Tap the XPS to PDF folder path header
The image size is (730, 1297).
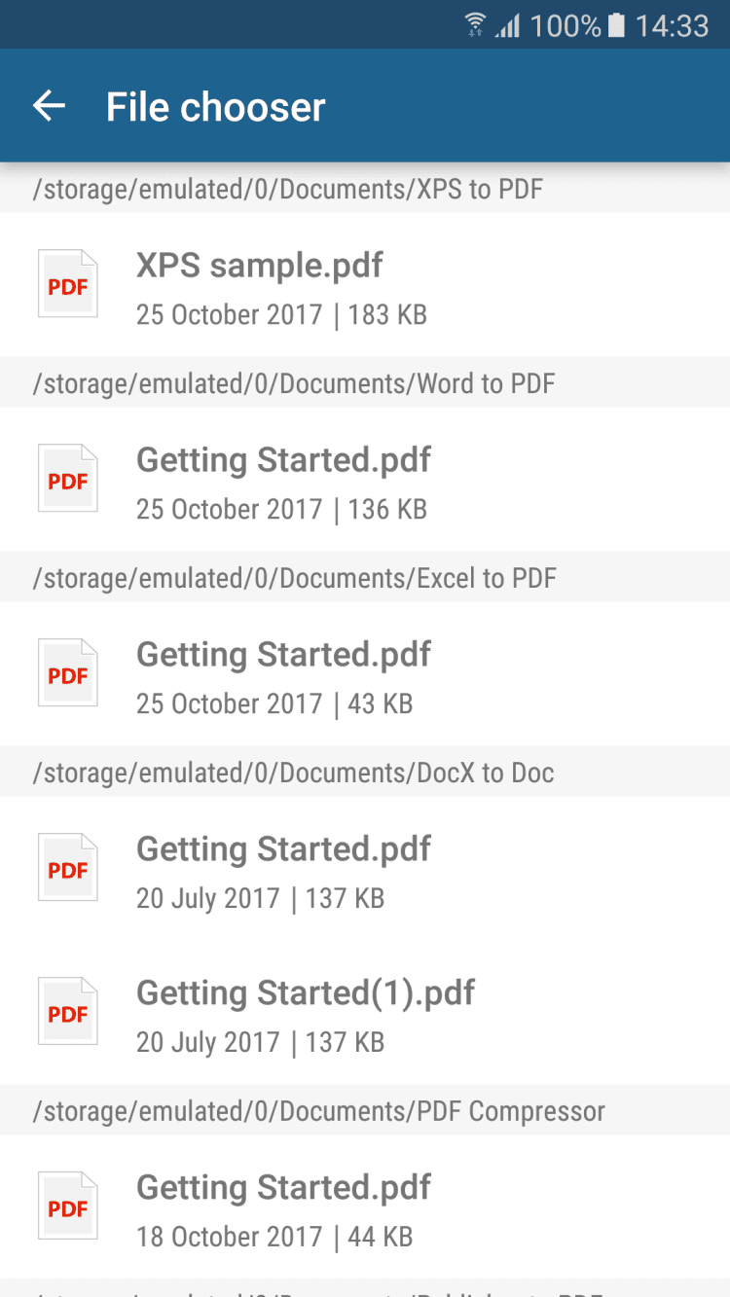click(287, 189)
